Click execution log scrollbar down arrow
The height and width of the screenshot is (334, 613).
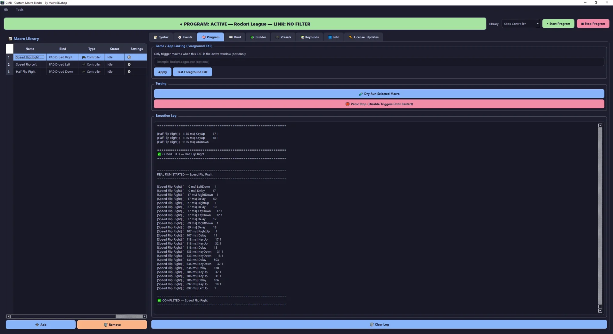[x=600, y=311]
